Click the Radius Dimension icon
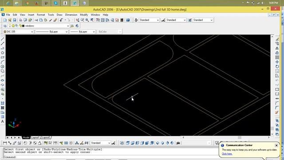 point(25,143)
